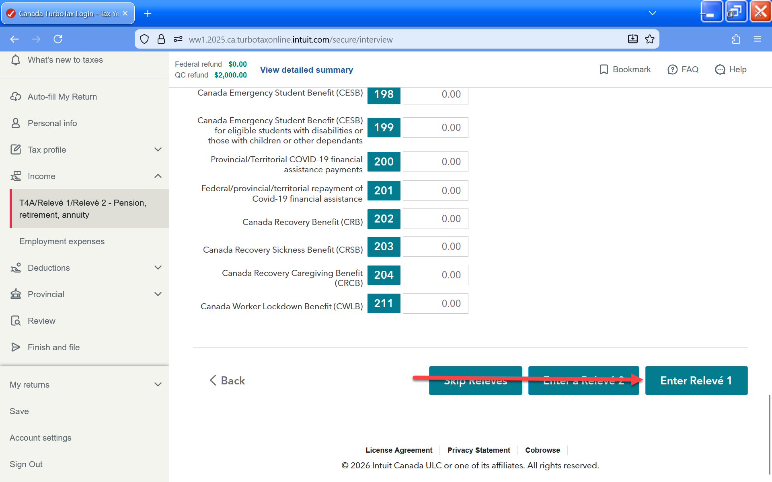Open the Help chat icon
Viewport: 772px width, 482px height.
720,69
